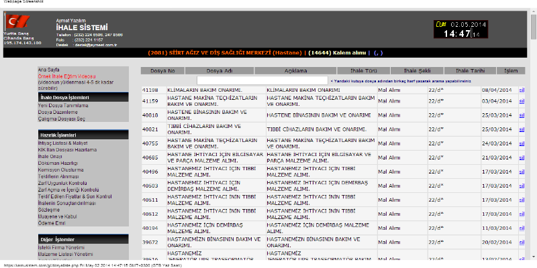Open Örnek İhale Eğitim Videosu link
The height and width of the screenshot is (268, 537).
[66, 76]
